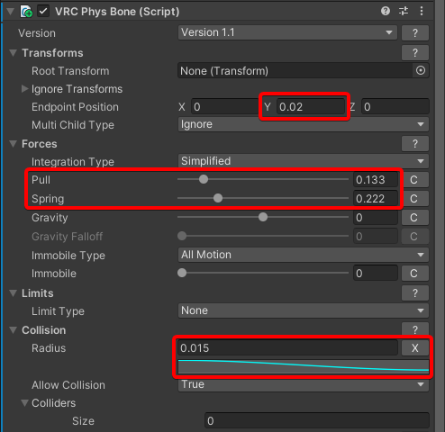Image resolution: width=445 pixels, height=432 pixels.
Task: Click the Radius label
Action: pos(49,348)
